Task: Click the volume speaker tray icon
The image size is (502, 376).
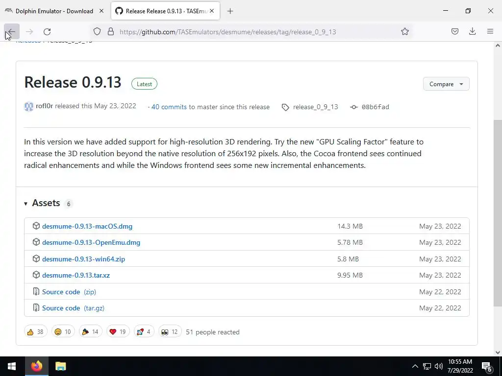Action: point(439,366)
